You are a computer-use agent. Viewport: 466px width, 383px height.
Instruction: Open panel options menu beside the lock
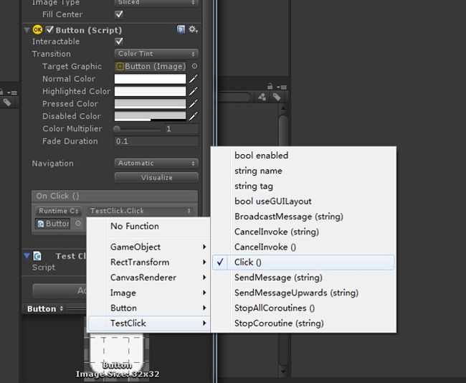click(x=282, y=87)
